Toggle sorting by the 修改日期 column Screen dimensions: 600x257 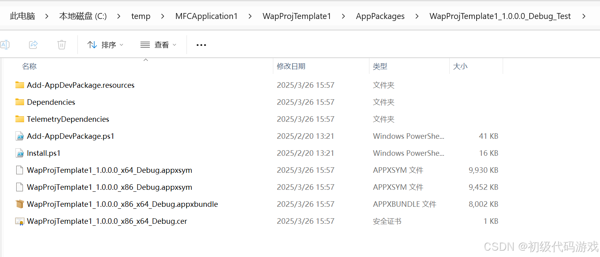[291, 66]
